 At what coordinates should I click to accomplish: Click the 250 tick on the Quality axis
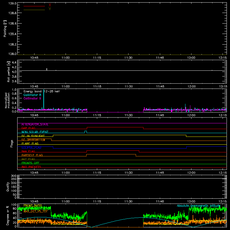pos(14,179)
